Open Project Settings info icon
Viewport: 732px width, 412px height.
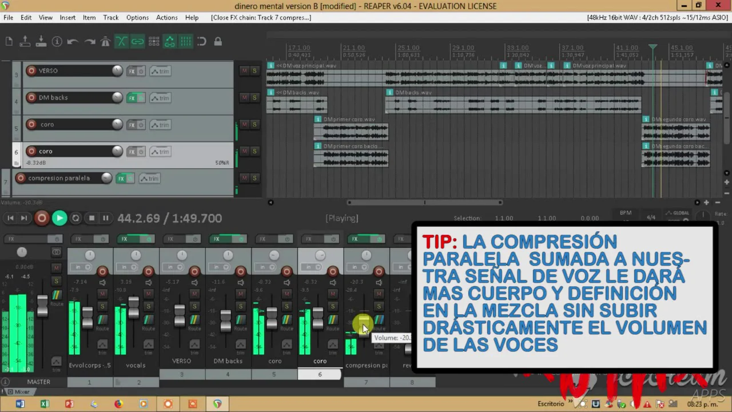point(57,41)
